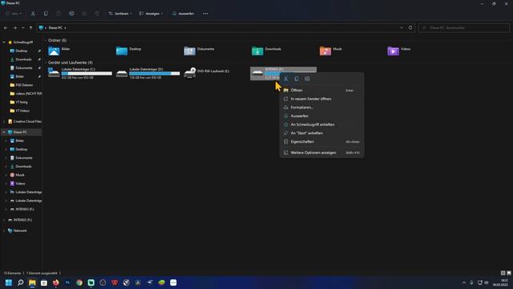The image size is (513, 289).
Task: Open the Desktop folder in the main pane
Action: click(128, 51)
